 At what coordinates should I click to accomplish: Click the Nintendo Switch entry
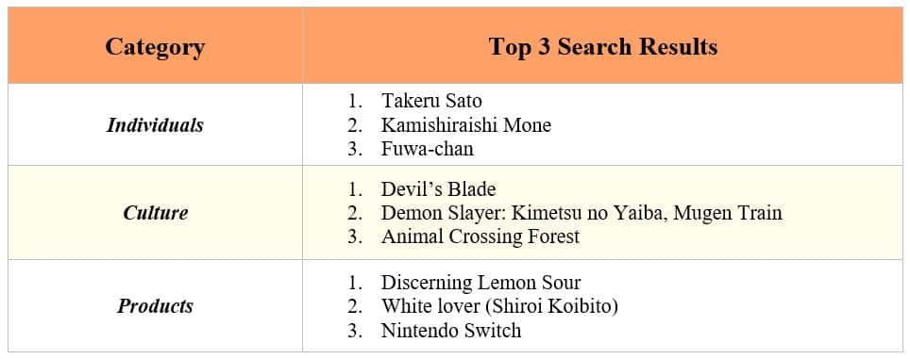(451, 331)
